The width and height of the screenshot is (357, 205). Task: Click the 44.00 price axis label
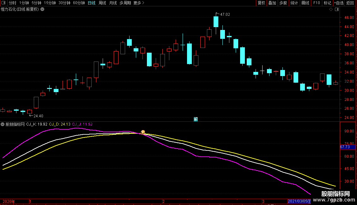(349, 26)
